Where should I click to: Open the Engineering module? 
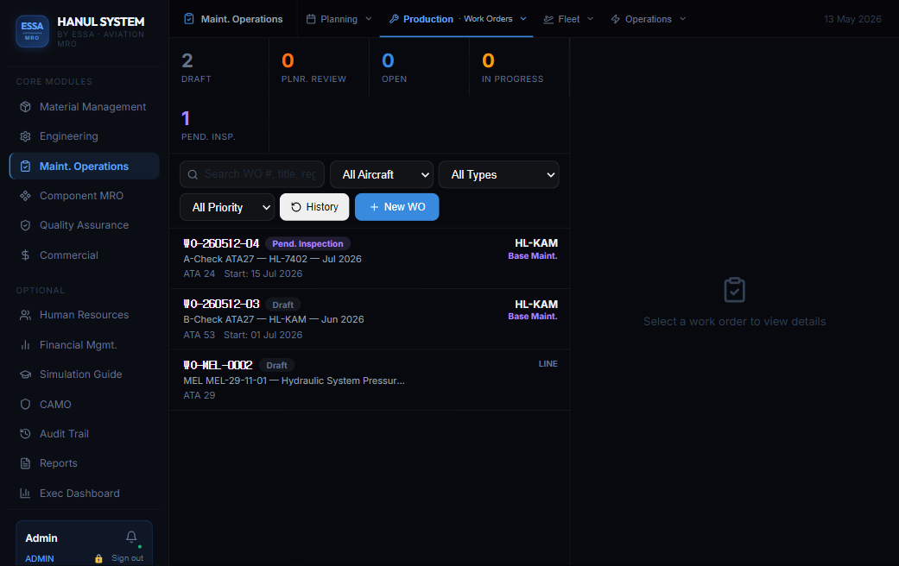point(85,136)
